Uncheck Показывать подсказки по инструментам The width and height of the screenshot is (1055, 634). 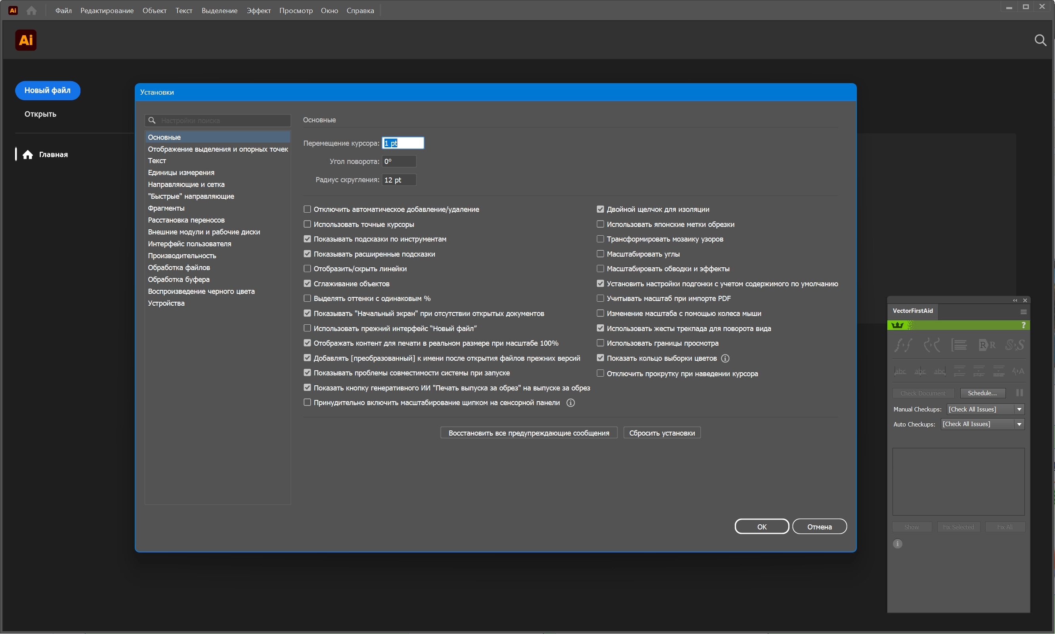[308, 239]
